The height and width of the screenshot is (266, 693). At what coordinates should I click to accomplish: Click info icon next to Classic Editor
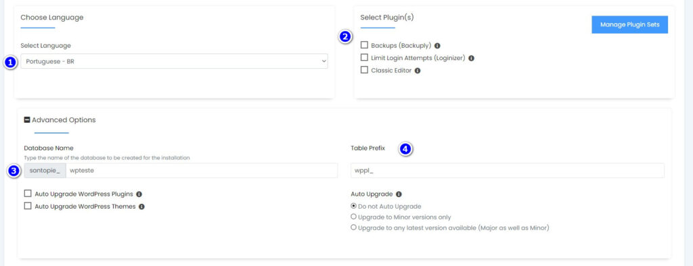click(417, 71)
